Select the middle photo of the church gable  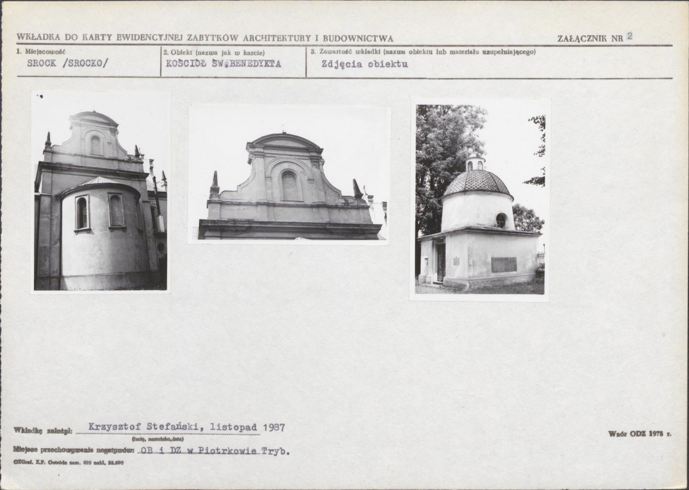(x=290, y=174)
